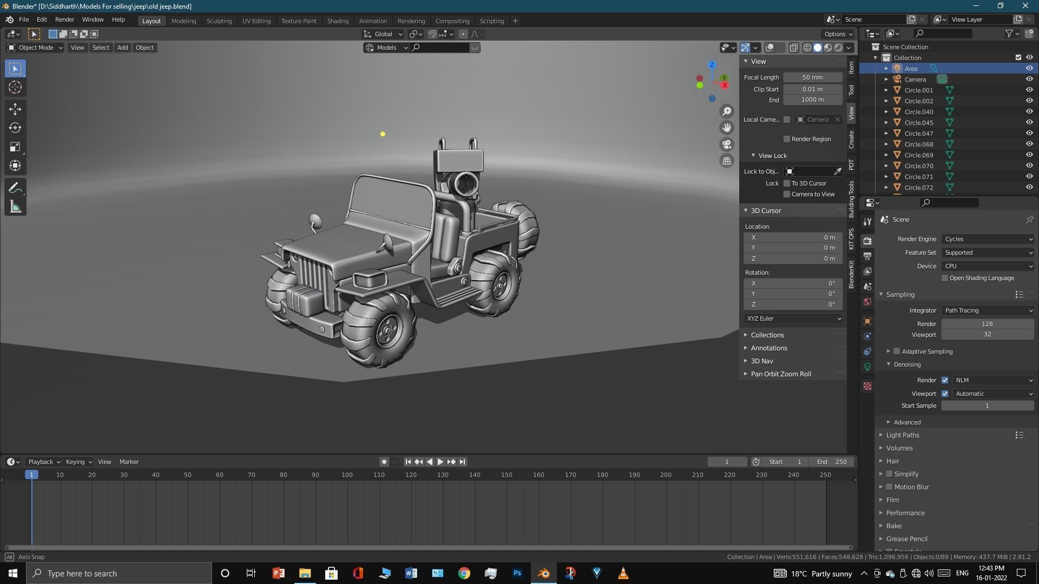The image size is (1039, 584).
Task: Jump to the timeline's last frame
Action: tap(462, 462)
